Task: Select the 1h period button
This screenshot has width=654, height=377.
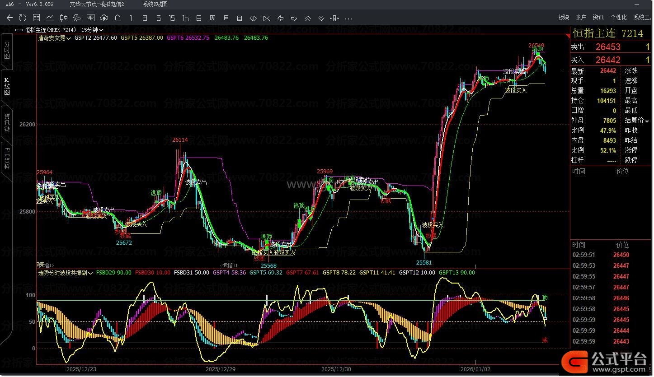Action: (185, 18)
